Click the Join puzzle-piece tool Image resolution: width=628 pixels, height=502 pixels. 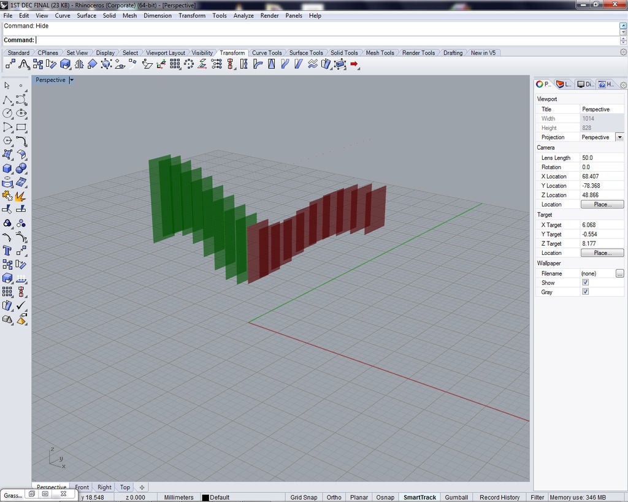[7, 196]
